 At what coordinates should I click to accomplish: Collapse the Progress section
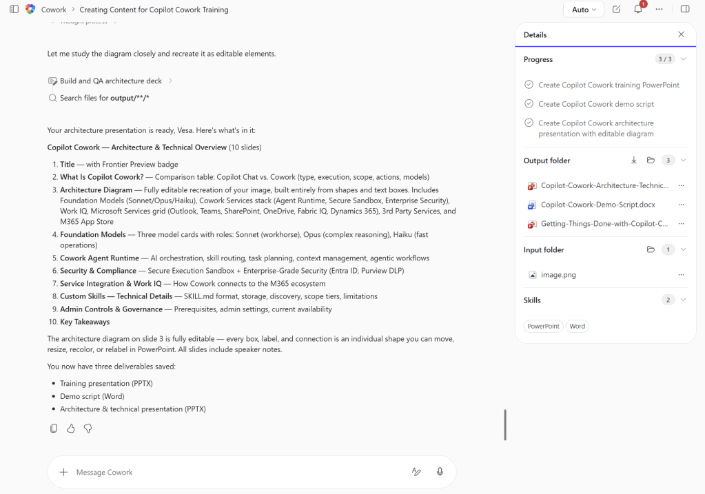(683, 59)
